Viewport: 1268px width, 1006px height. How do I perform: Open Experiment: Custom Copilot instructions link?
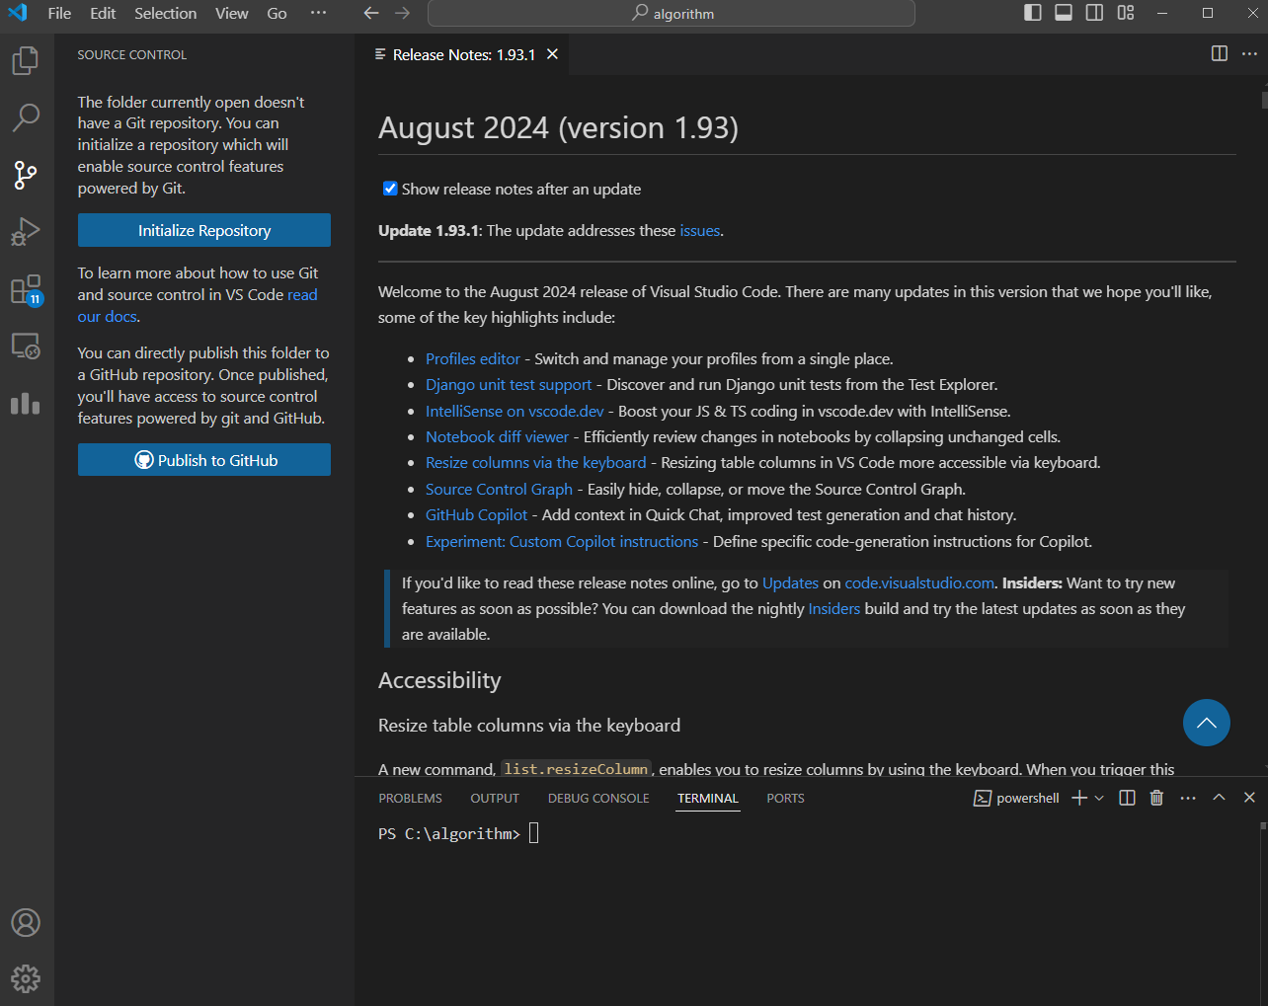(562, 541)
